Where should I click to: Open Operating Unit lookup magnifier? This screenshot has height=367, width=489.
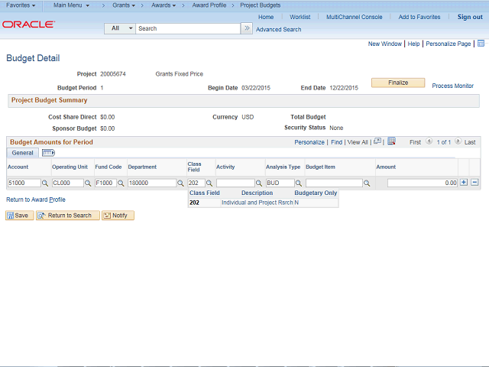pos(88,183)
